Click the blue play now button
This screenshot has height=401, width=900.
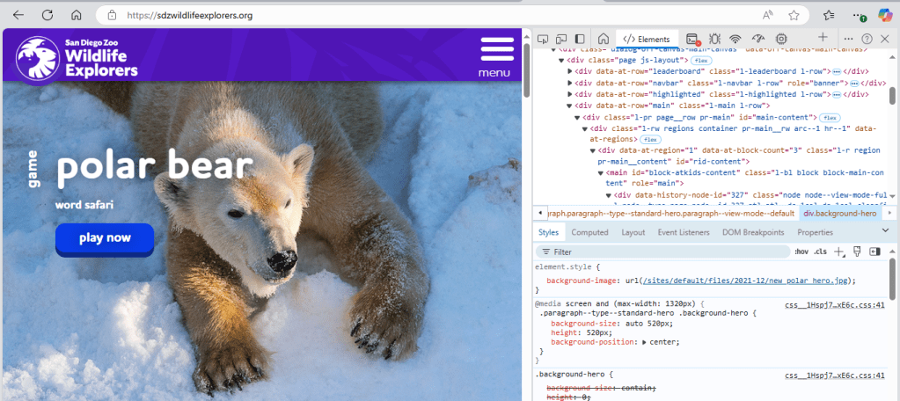coord(105,238)
